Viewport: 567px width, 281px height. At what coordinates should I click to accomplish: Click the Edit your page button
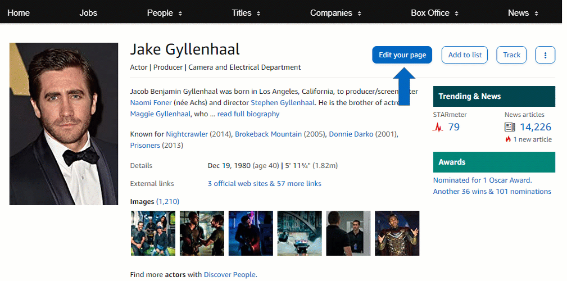pyautogui.click(x=402, y=55)
